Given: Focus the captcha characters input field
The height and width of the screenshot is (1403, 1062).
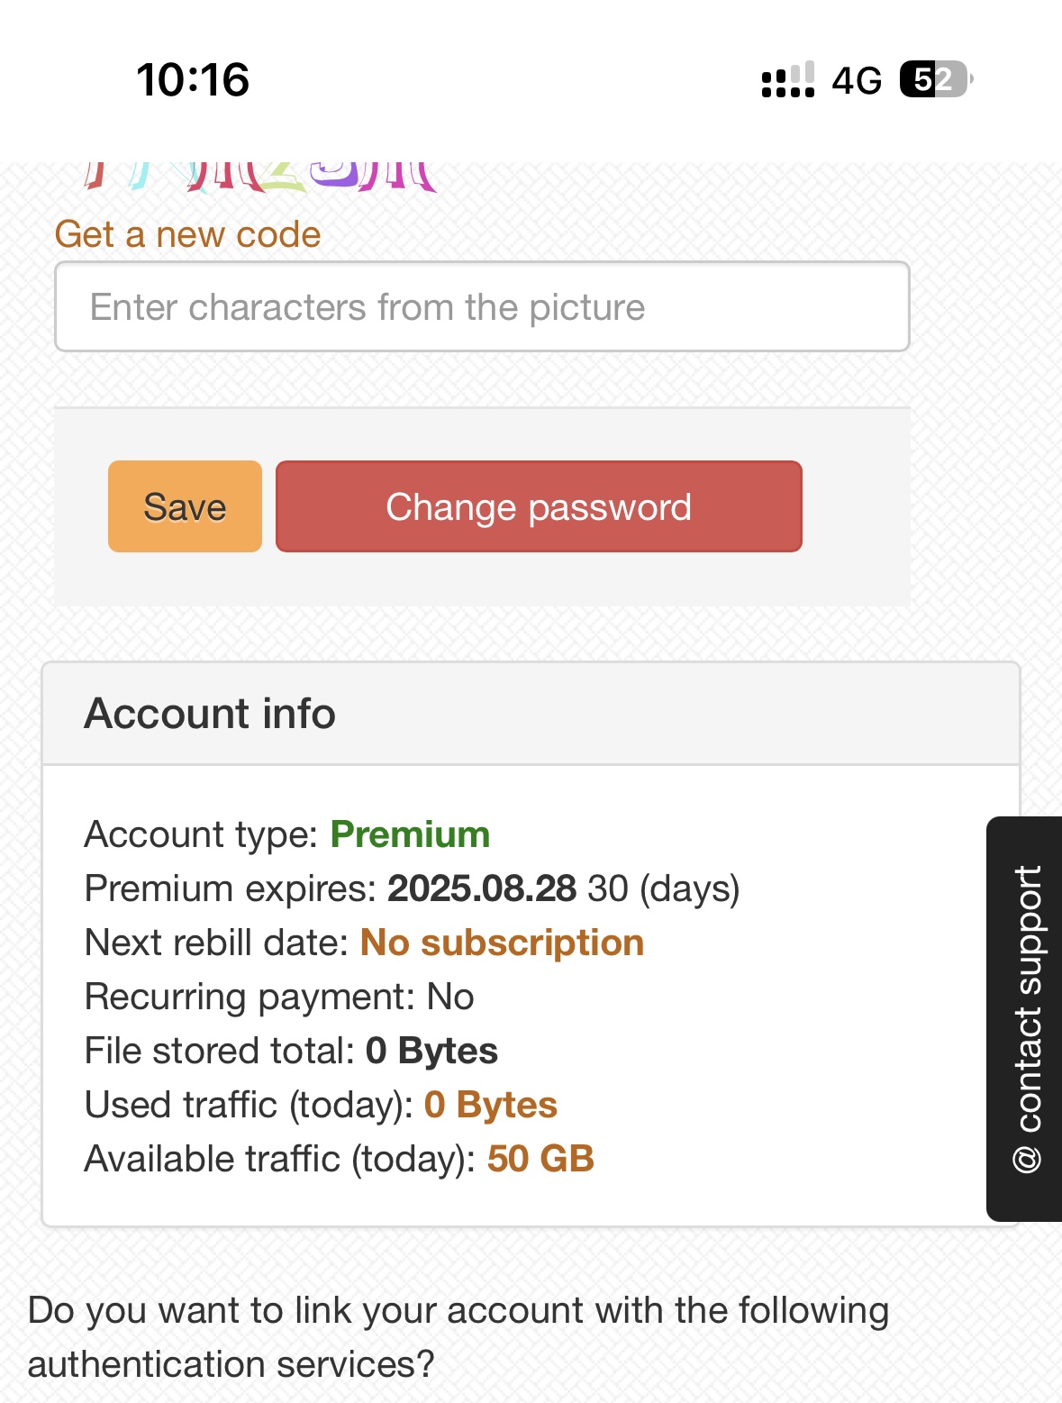Looking at the screenshot, I should coord(482,307).
